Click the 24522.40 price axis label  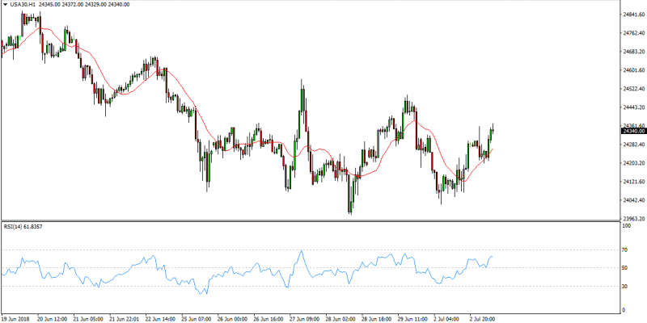click(x=632, y=89)
